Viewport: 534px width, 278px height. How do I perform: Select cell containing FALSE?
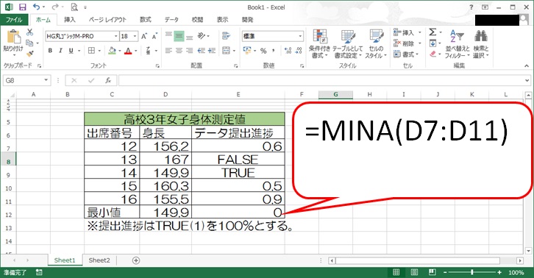(238, 159)
